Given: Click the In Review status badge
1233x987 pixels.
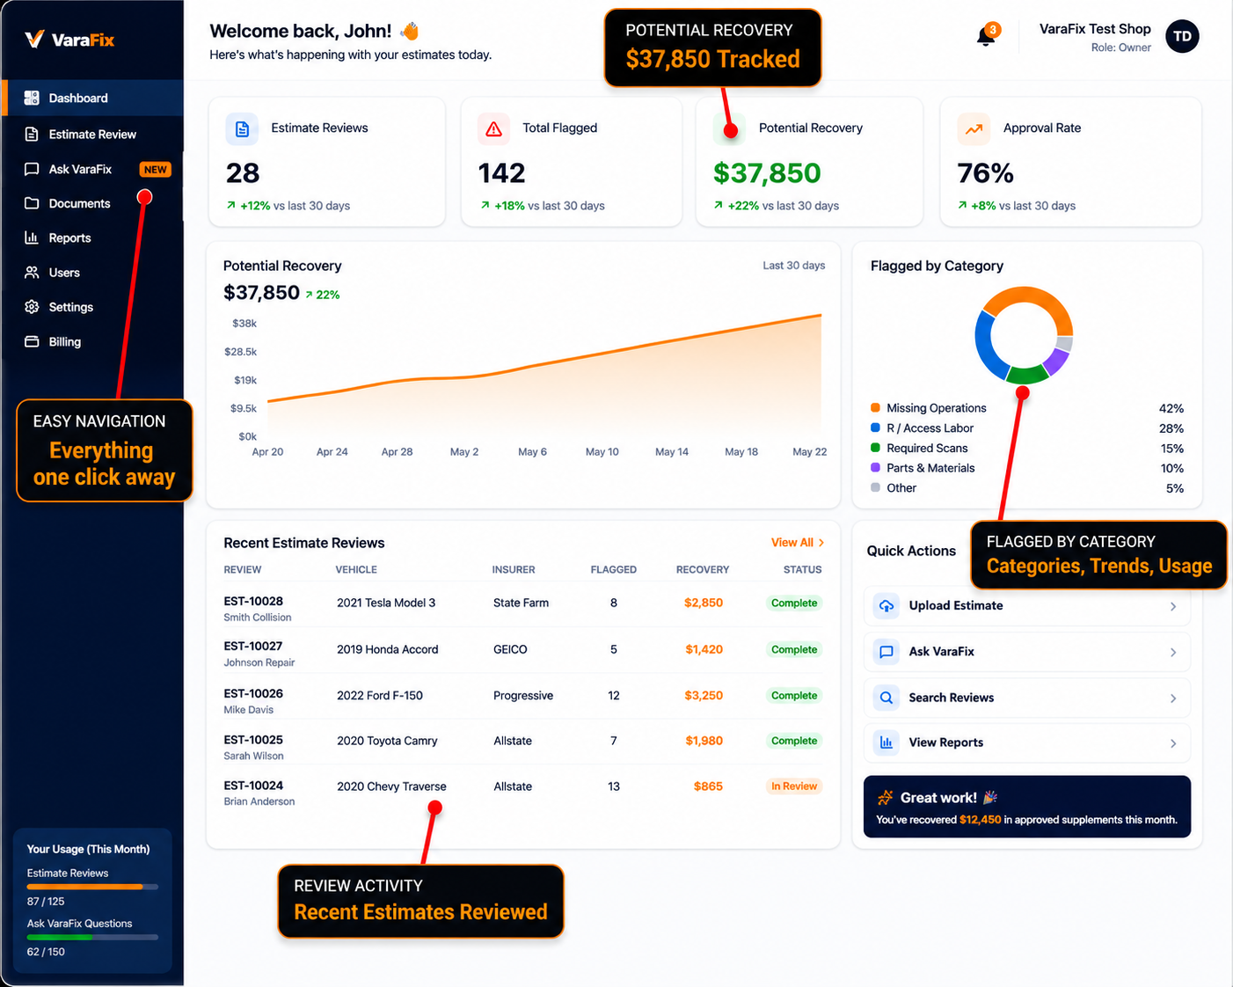Looking at the screenshot, I should click(793, 786).
